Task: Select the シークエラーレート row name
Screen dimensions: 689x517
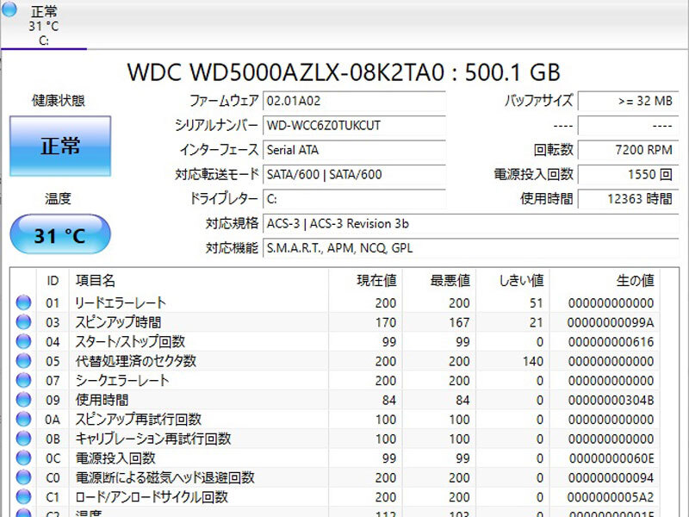Action: tap(121, 380)
